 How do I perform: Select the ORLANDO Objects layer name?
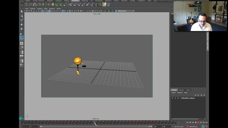pyautogui.click(x=188, y=98)
